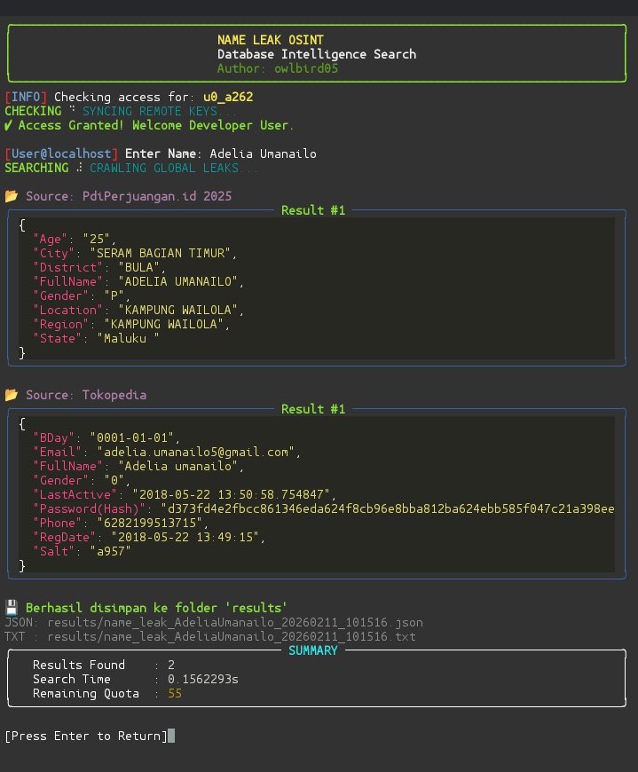Click the floppy disk save icon
638x772 pixels.
12,608
